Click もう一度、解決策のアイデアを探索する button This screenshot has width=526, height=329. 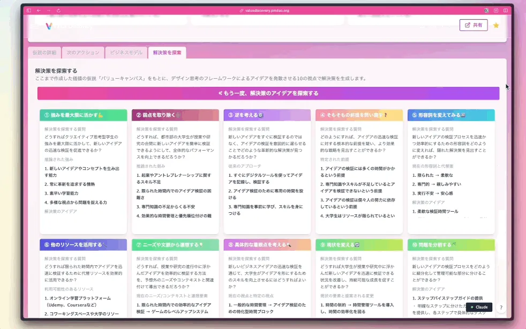pos(268,93)
